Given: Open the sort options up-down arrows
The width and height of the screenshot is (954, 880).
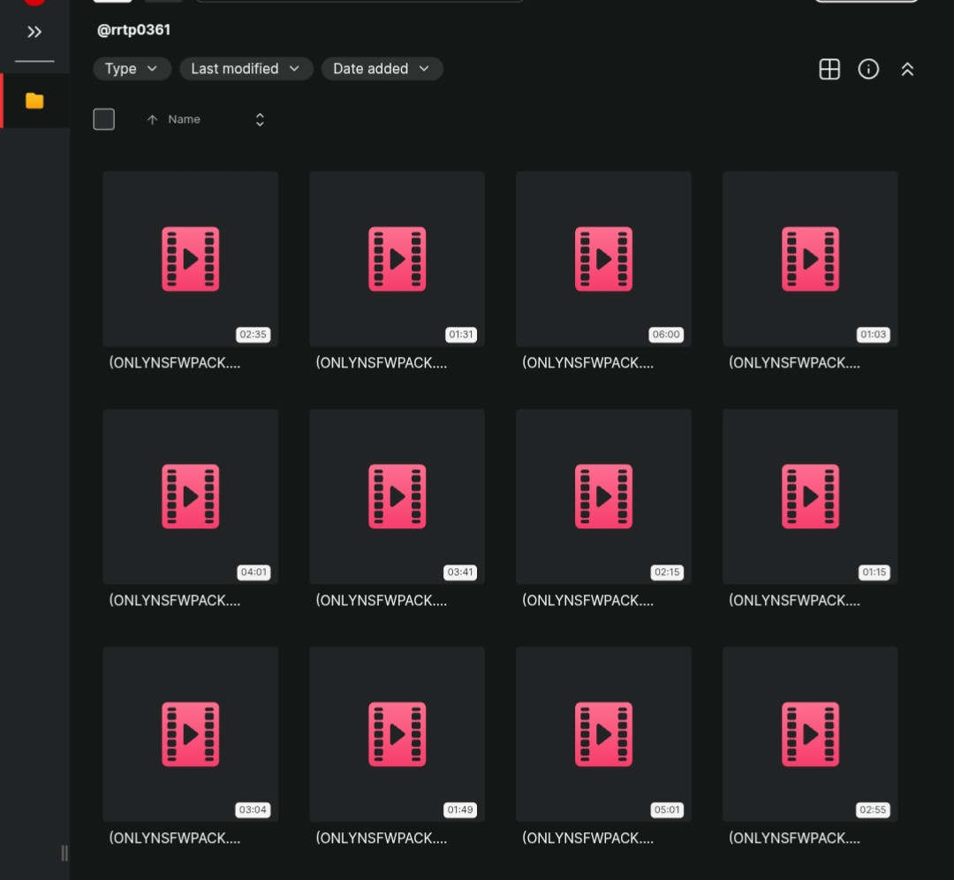Looking at the screenshot, I should pos(260,120).
